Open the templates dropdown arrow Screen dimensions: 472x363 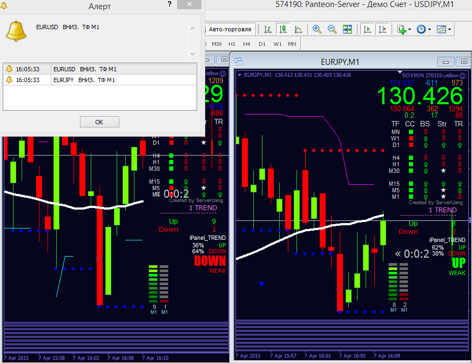tap(449, 30)
